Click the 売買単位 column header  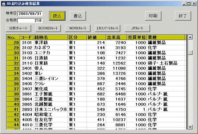[137, 37]
